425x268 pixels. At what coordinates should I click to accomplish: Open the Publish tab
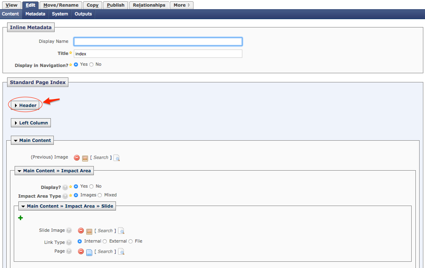click(x=116, y=5)
